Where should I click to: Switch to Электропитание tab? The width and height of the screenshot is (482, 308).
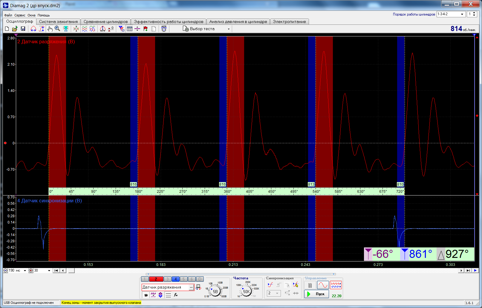tap(289, 21)
